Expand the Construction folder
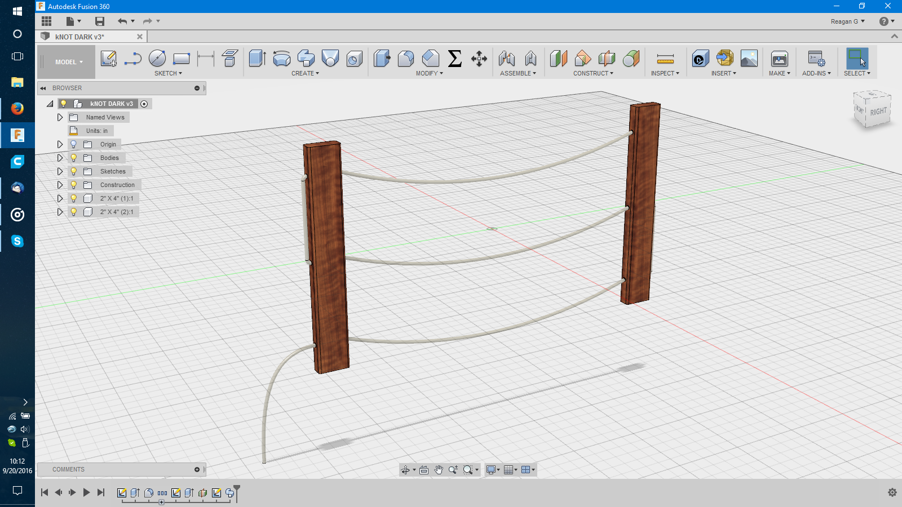Screen dimensions: 902x507 point(60,185)
